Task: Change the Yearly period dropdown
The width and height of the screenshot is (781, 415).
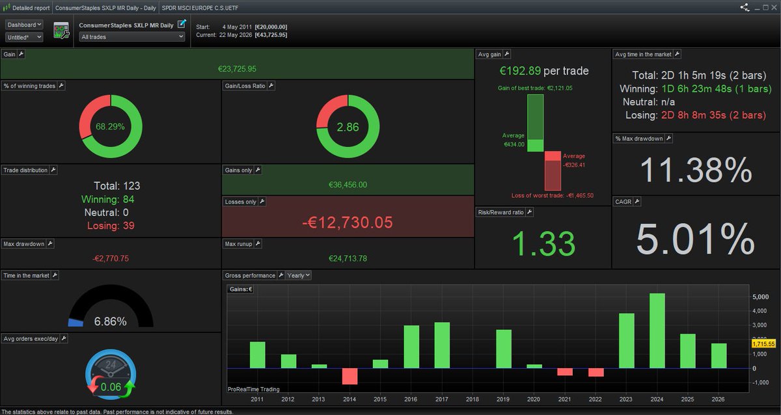Action: point(299,276)
